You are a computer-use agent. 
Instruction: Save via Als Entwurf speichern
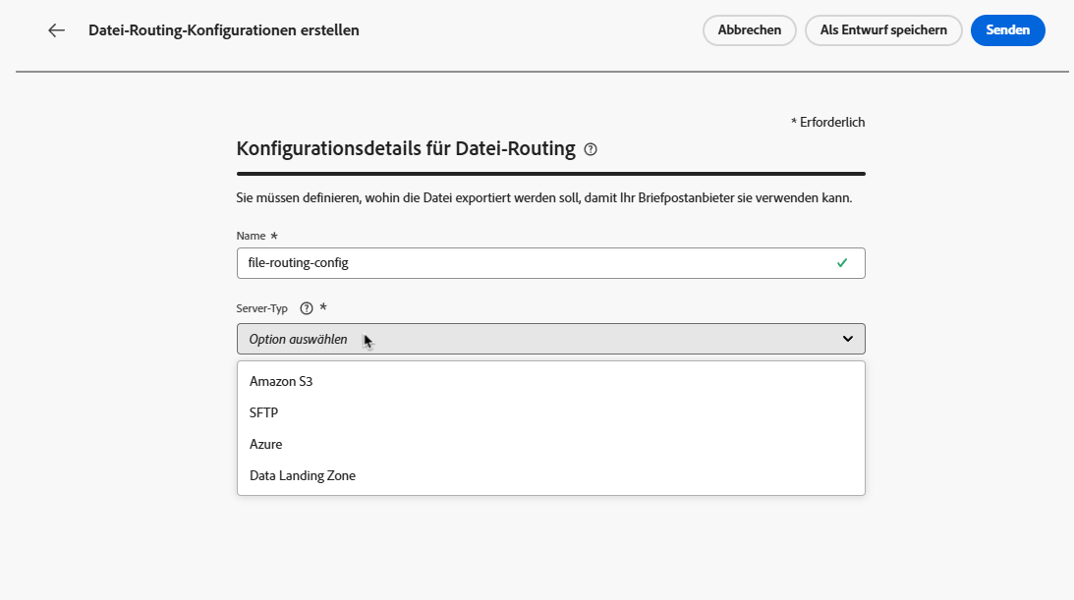click(x=883, y=30)
